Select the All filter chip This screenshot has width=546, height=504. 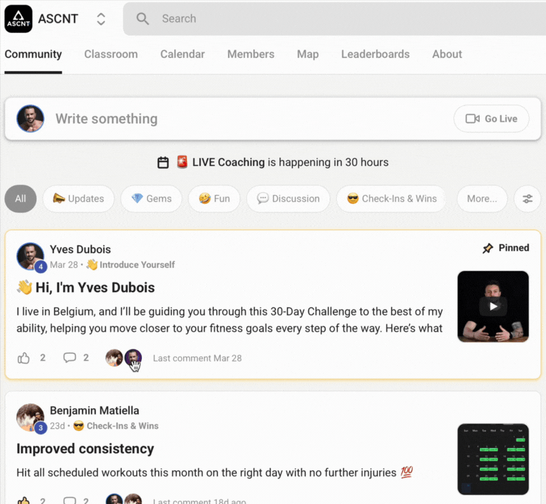(20, 199)
